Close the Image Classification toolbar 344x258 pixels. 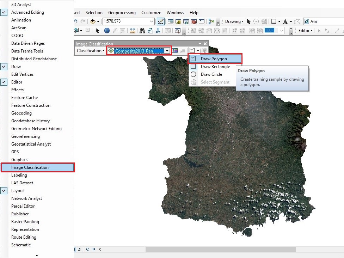point(205,44)
